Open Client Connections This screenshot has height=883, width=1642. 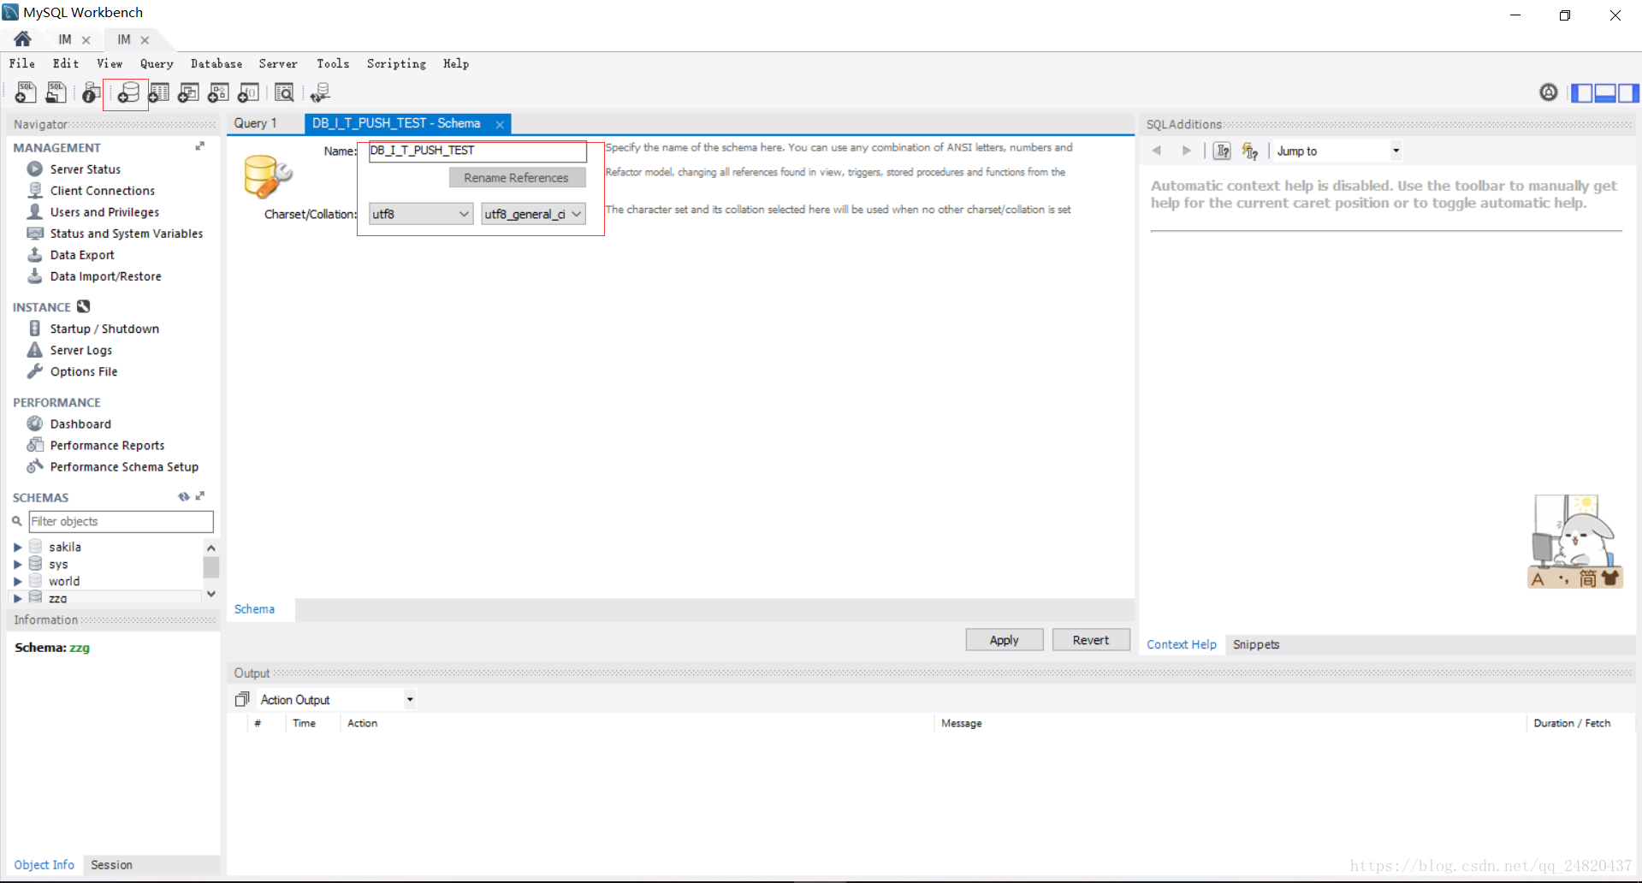pyautogui.click(x=102, y=191)
